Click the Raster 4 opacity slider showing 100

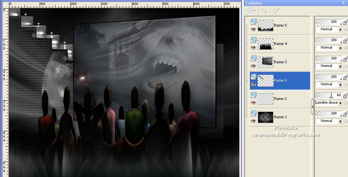(329, 40)
